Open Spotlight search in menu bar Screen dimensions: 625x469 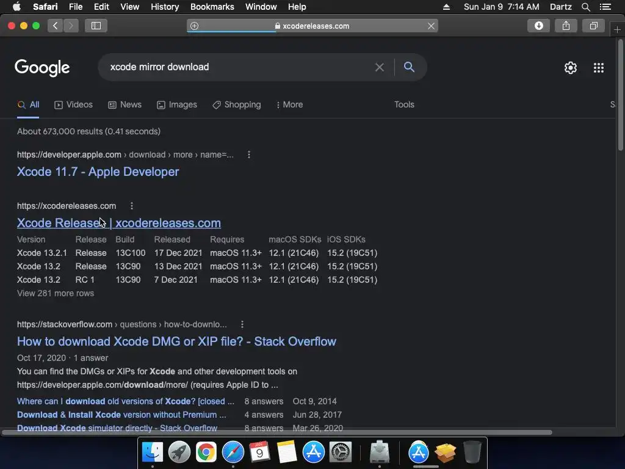[x=585, y=7]
